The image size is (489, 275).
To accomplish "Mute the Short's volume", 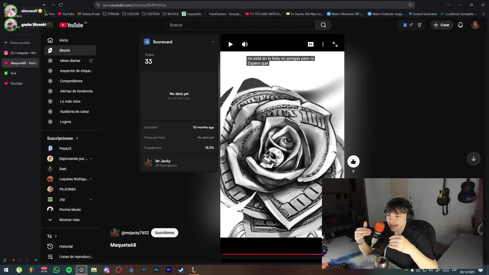I will click(x=244, y=44).
